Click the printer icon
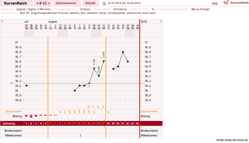 pos(104,3)
